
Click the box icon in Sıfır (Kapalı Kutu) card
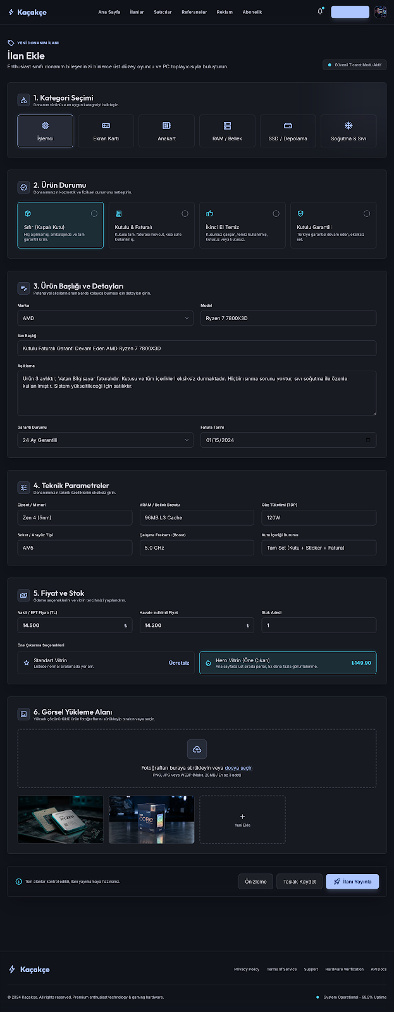click(x=27, y=214)
